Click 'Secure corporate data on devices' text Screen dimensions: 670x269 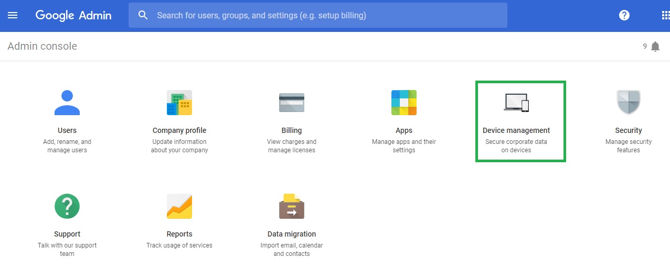[x=516, y=146]
